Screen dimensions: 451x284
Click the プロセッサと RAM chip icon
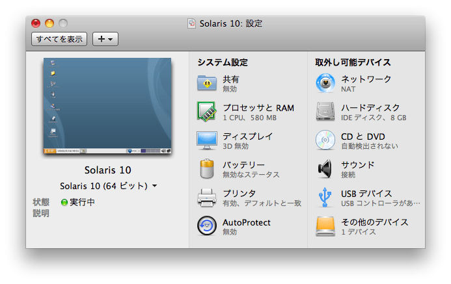click(206, 112)
